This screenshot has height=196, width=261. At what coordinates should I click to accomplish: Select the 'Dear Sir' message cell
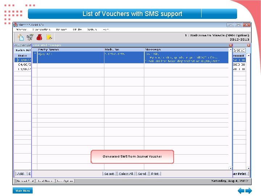point(186,57)
